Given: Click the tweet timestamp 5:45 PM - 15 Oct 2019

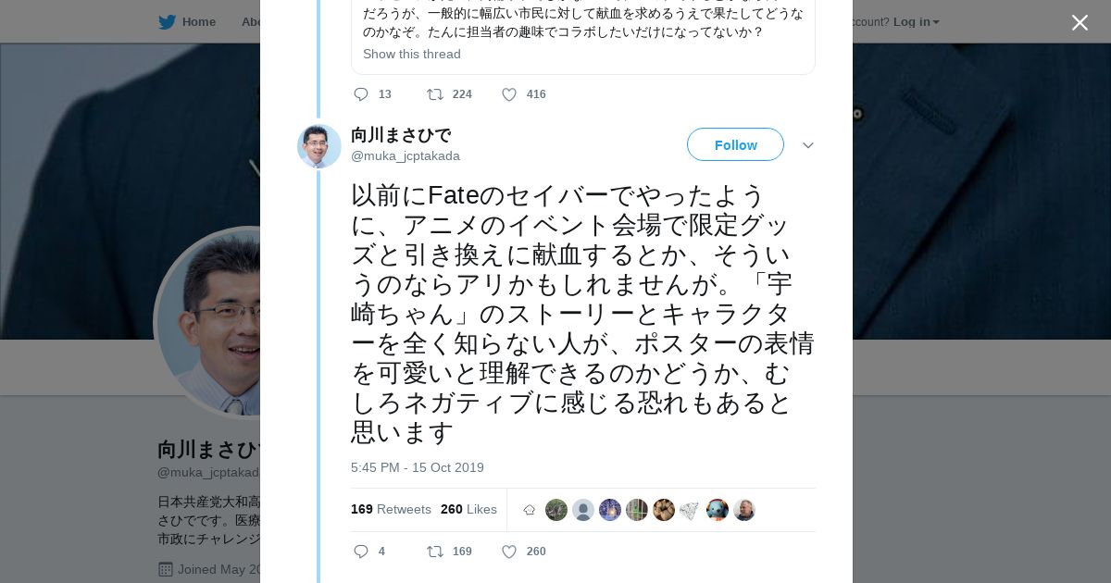Looking at the screenshot, I should (418, 467).
